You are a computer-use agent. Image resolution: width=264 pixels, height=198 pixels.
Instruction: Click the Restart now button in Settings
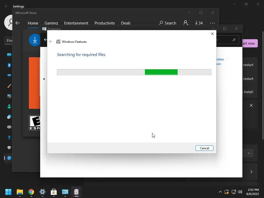pyautogui.click(x=250, y=43)
